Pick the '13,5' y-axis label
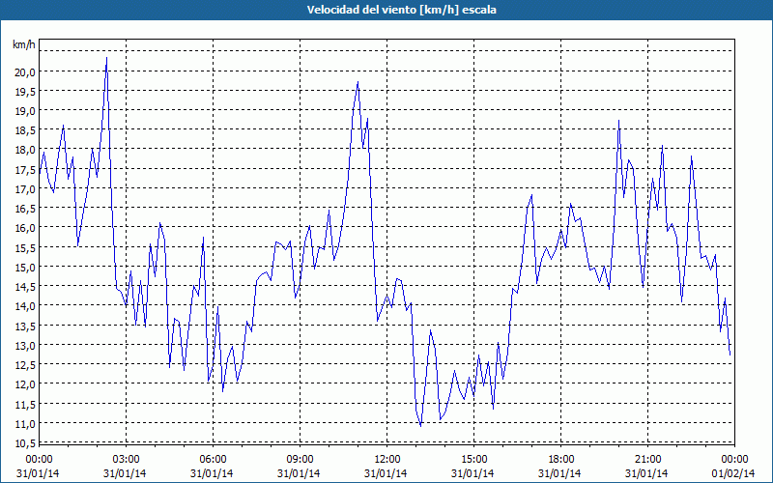 26,326
